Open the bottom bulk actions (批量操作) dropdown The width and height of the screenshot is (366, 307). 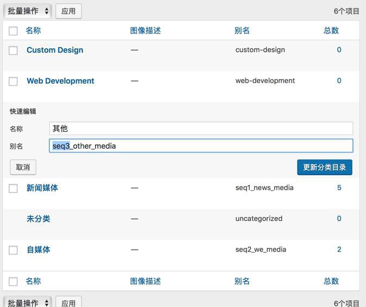click(27, 303)
